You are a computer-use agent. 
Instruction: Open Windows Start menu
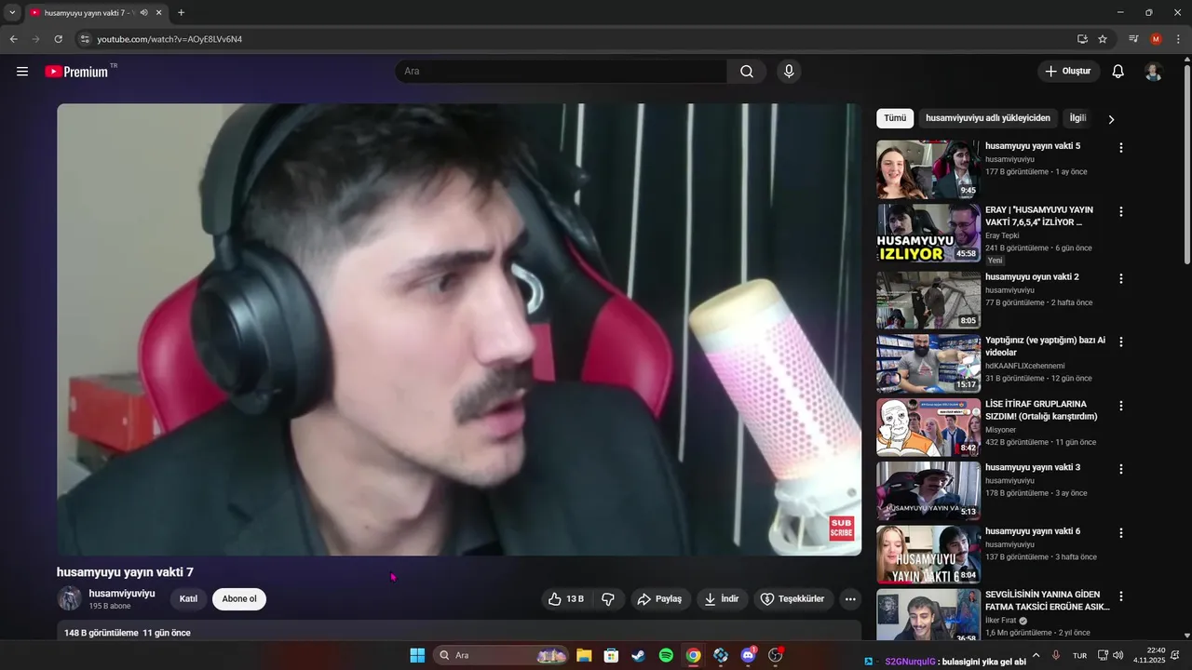[x=417, y=655]
